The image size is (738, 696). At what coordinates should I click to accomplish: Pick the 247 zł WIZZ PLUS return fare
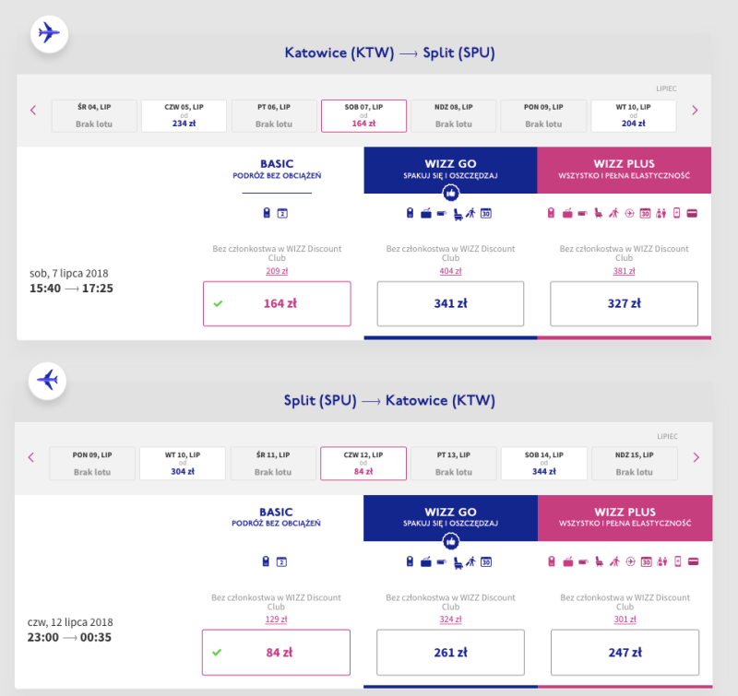point(624,652)
